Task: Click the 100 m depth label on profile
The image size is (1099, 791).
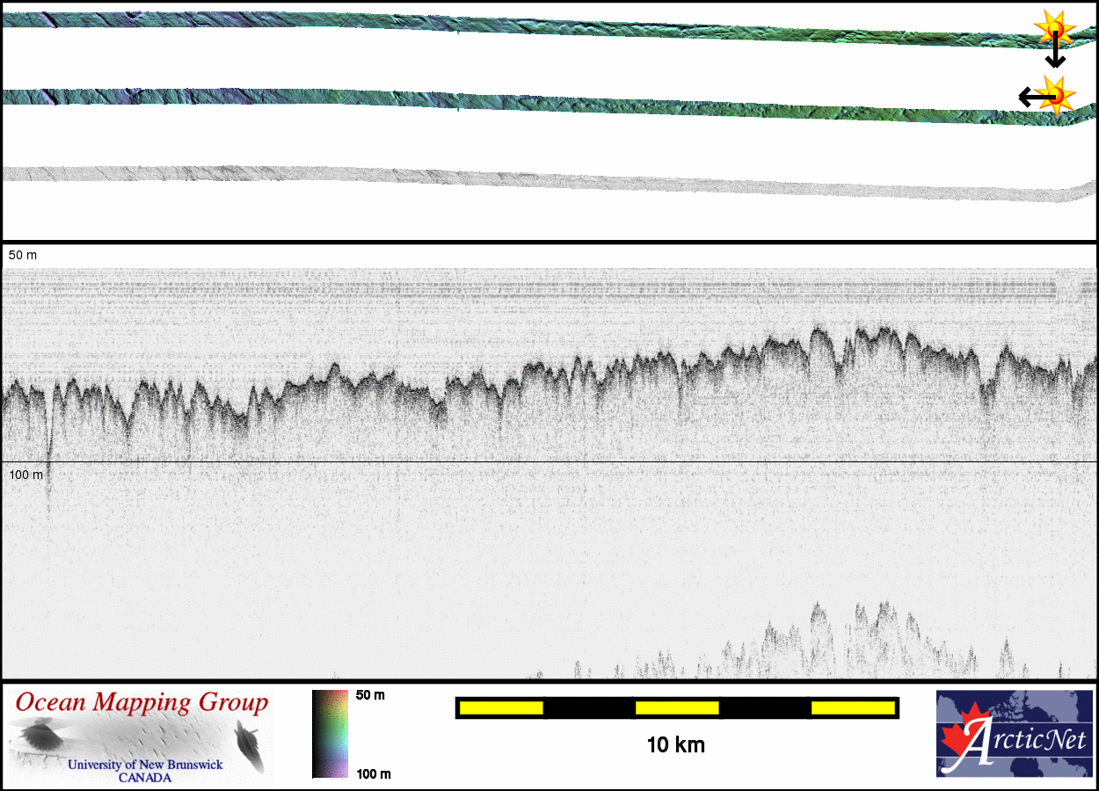Action: [25, 475]
